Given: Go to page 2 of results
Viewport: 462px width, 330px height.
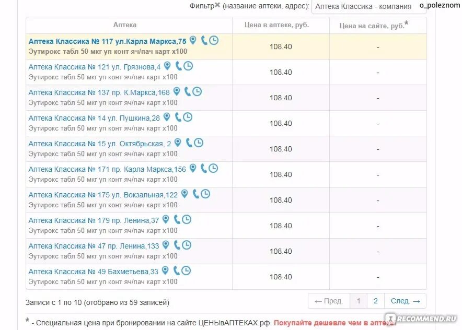Looking at the screenshot, I should pos(376,301).
